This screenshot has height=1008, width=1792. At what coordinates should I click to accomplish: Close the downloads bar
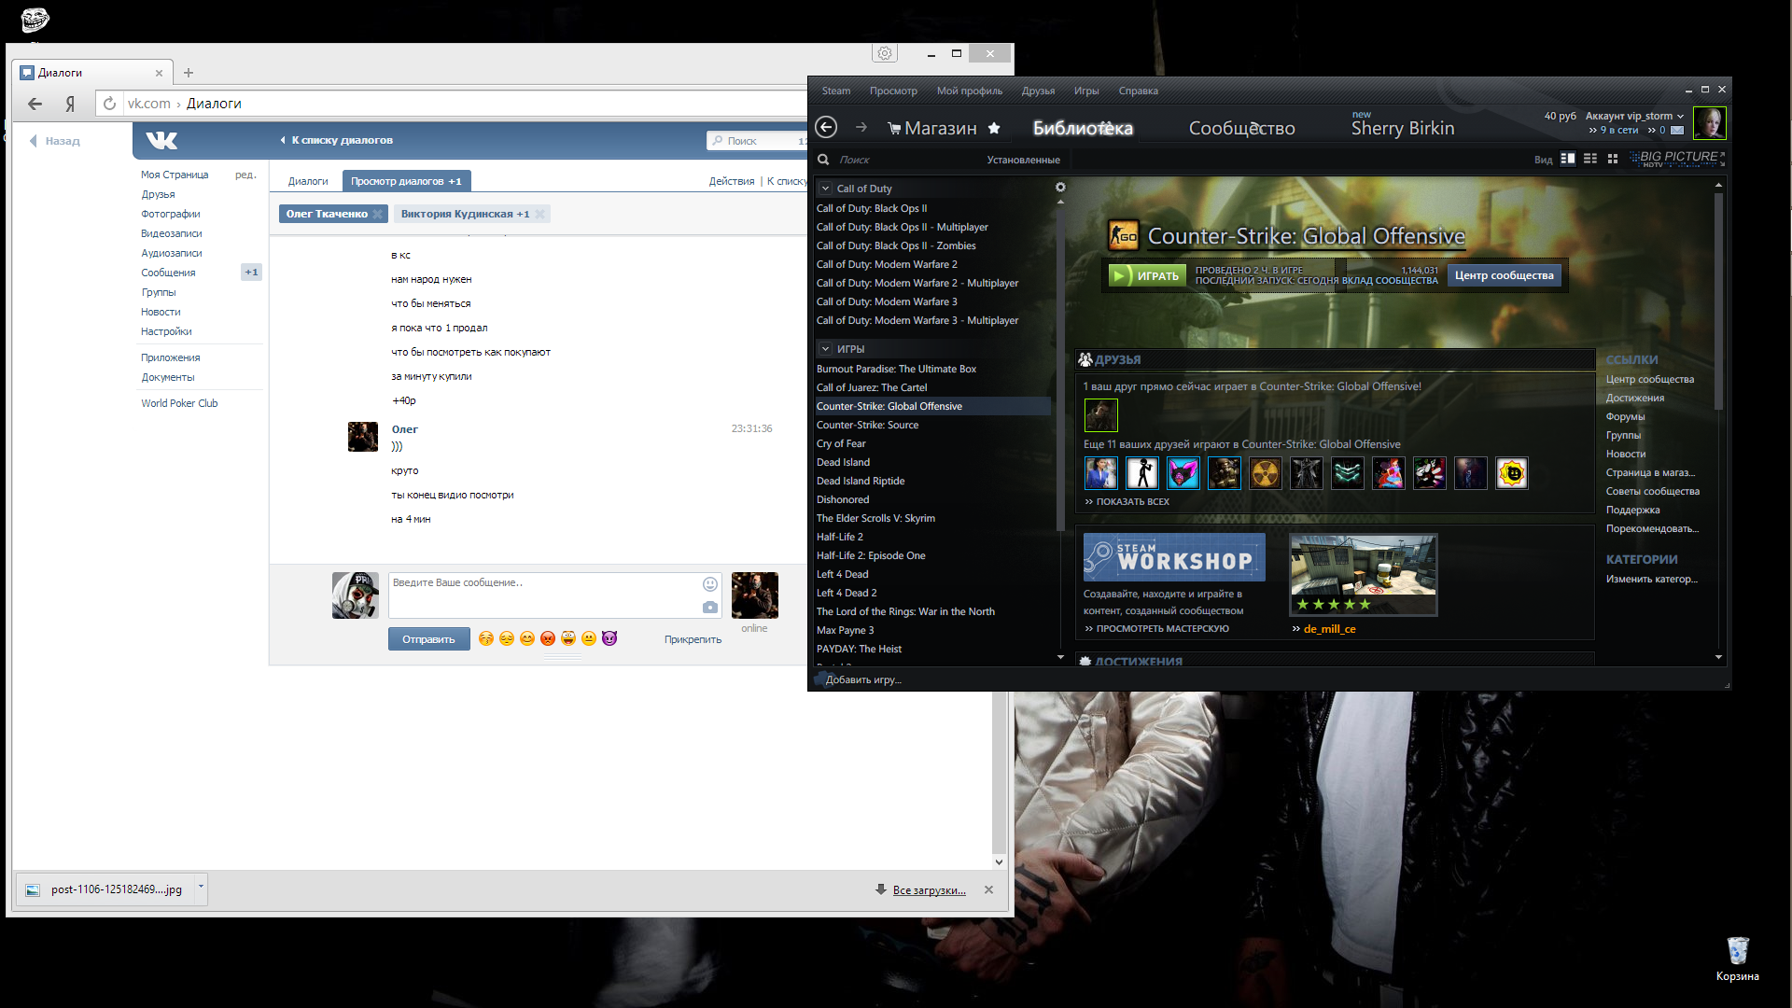[988, 889]
